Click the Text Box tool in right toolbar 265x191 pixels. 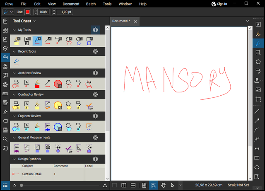click(x=258, y=25)
